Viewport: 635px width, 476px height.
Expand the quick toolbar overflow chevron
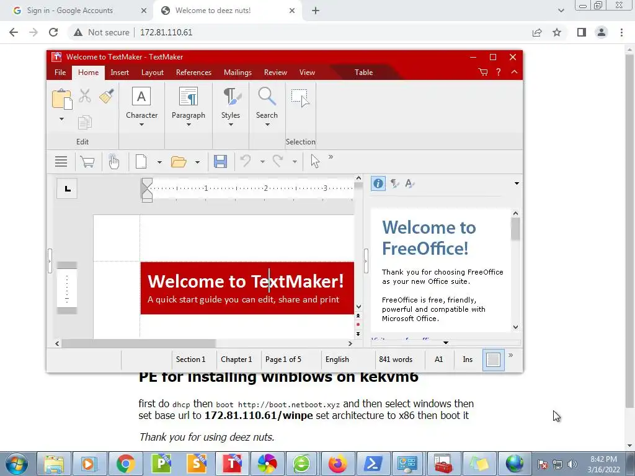coord(331,157)
